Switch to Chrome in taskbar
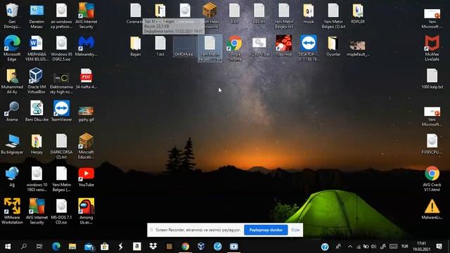This screenshot has height=253, width=450. click(186, 247)
